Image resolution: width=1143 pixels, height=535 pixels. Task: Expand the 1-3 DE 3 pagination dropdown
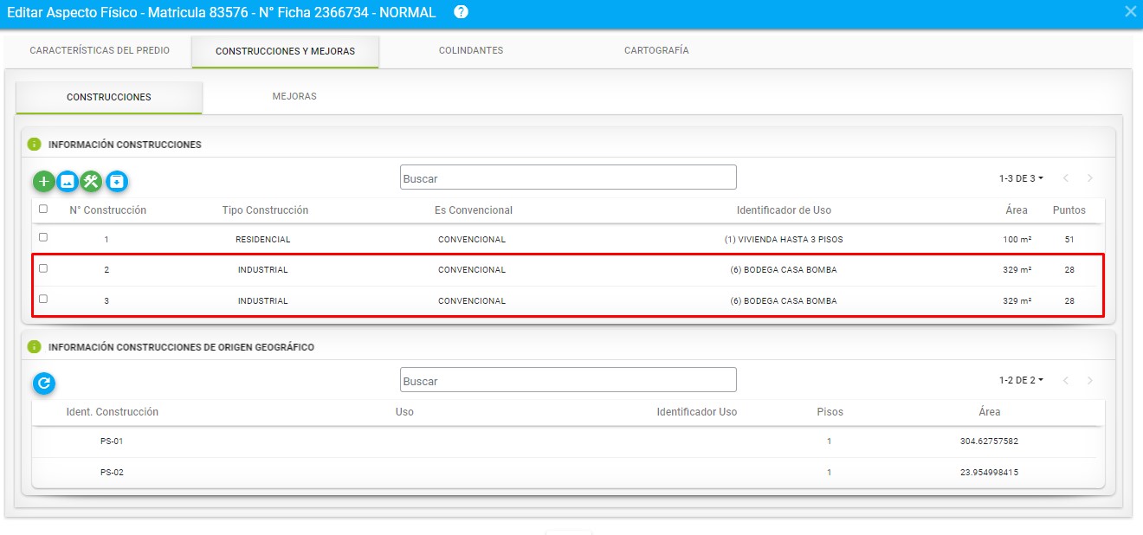coord(1021,178)
